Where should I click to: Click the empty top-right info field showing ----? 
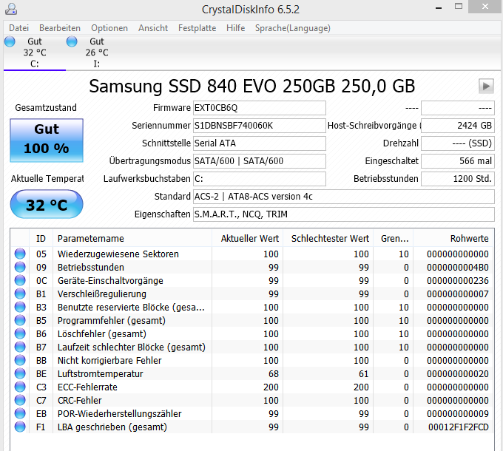tap(458, 108)
